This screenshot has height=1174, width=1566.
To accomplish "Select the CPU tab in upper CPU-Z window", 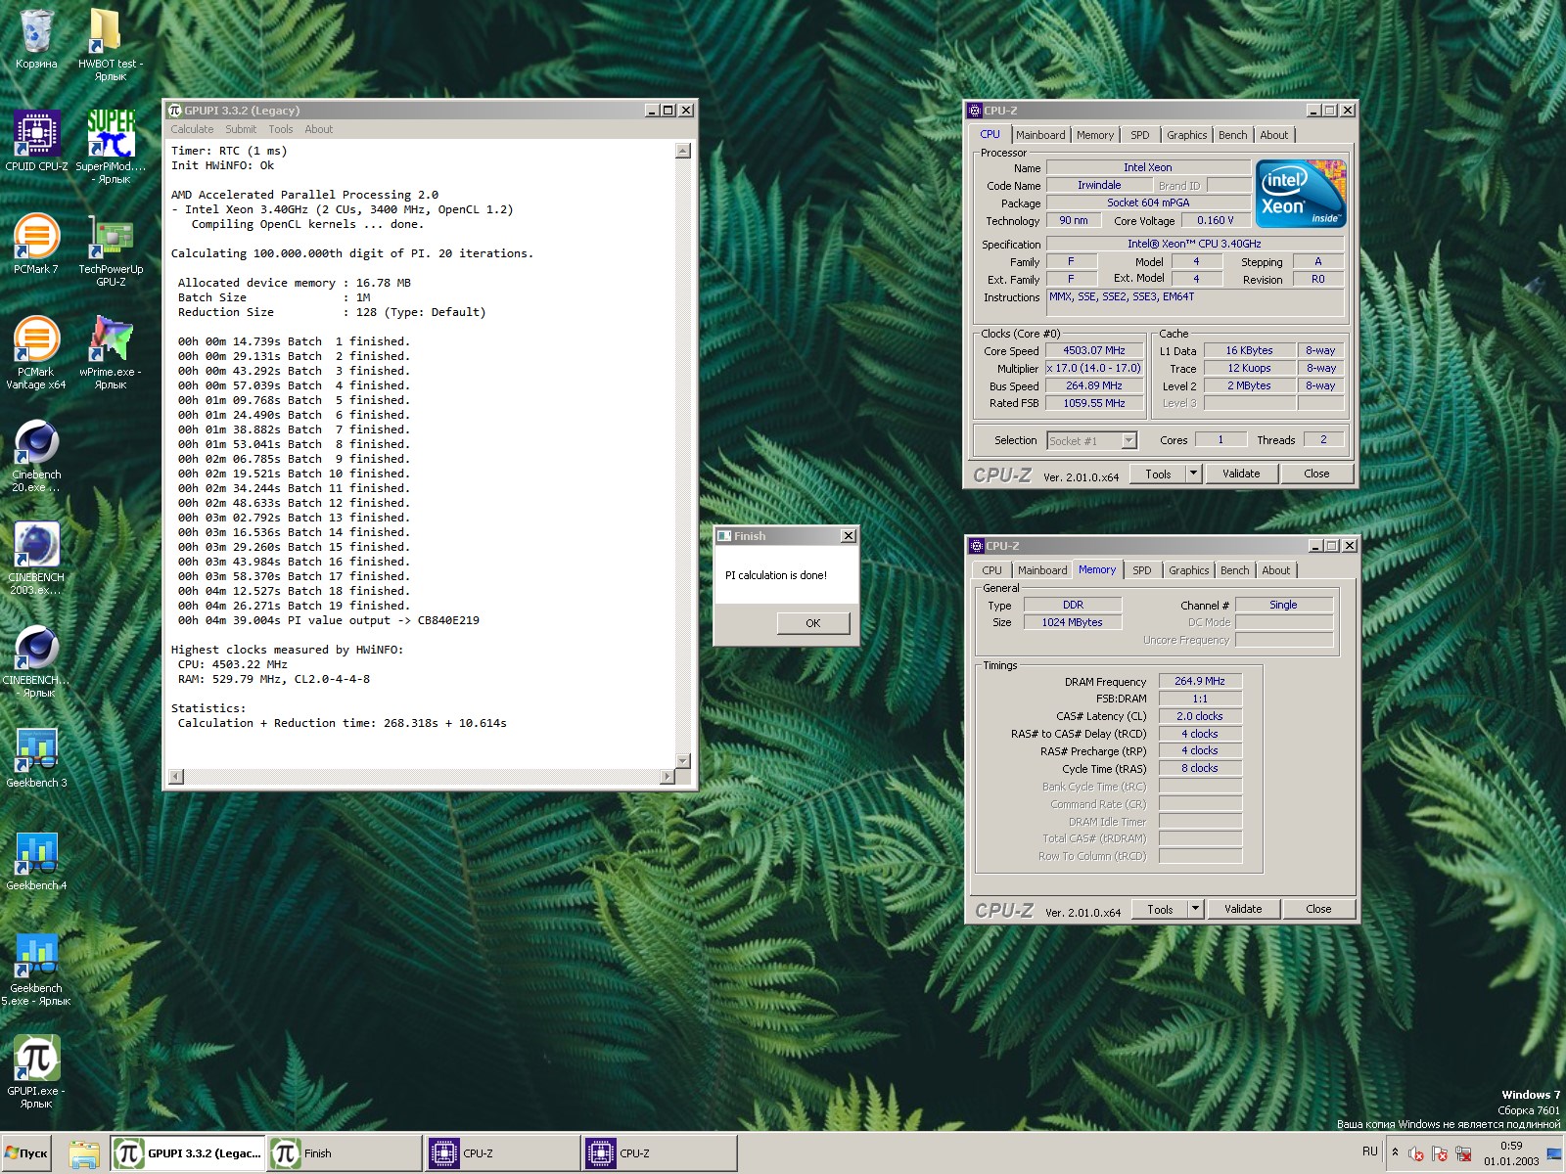I will click(x=990, y=135).
